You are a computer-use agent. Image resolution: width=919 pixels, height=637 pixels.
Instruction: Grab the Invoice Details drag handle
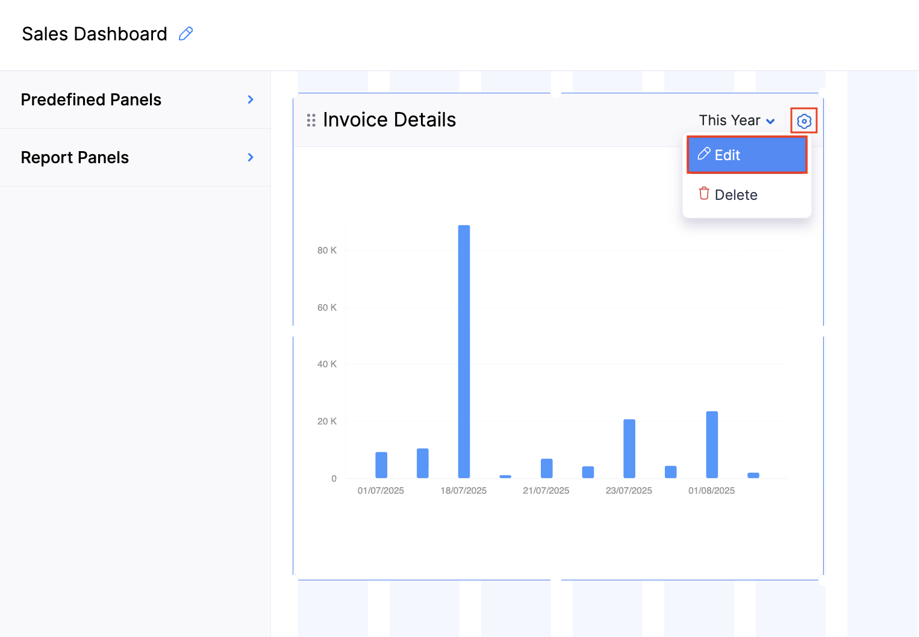[x=311, y=120]
